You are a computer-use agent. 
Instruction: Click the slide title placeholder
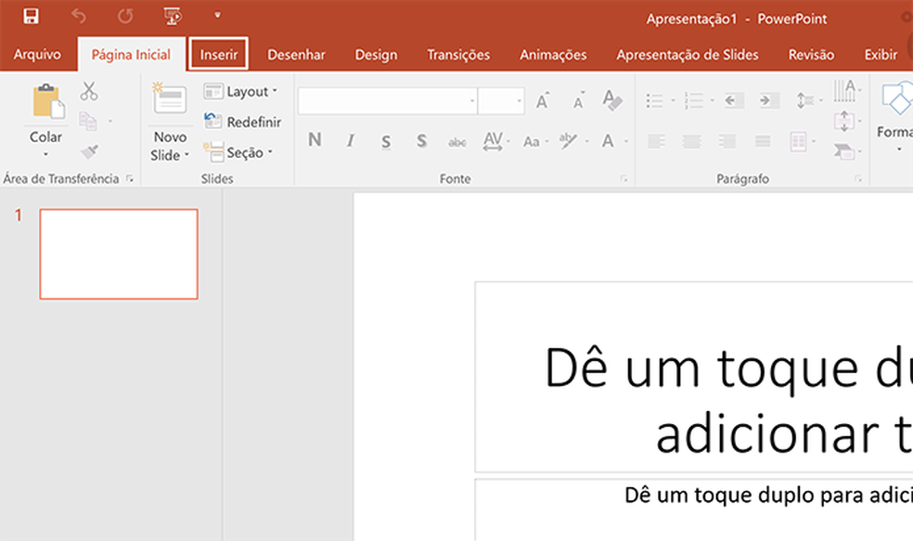point(694,376)
